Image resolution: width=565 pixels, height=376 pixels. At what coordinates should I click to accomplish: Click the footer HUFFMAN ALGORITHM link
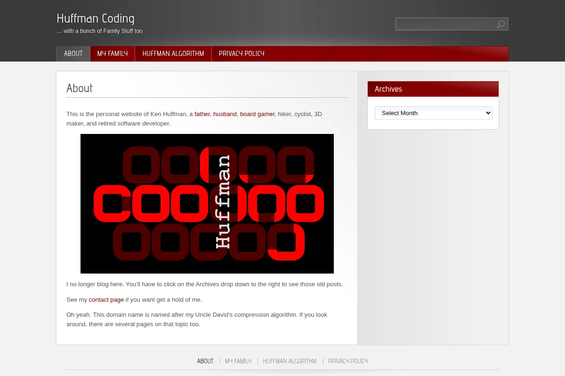(290, 361)
